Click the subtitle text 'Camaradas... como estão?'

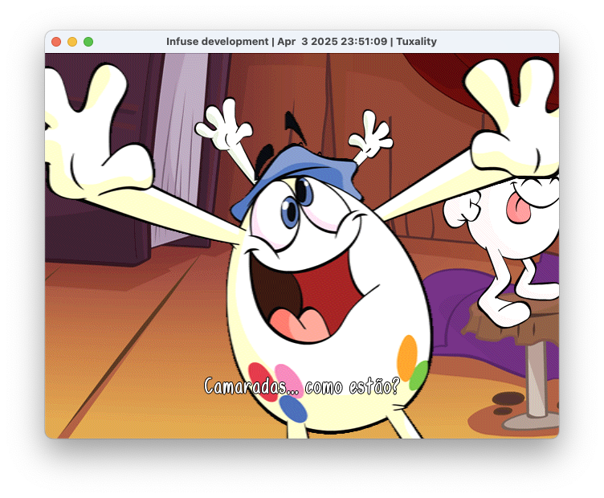pos(302,386)
